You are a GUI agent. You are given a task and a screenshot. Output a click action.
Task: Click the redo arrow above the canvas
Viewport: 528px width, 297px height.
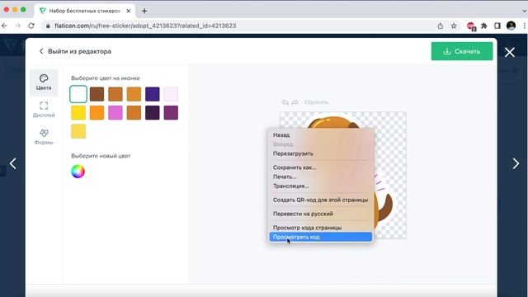(x=295, y=102)
